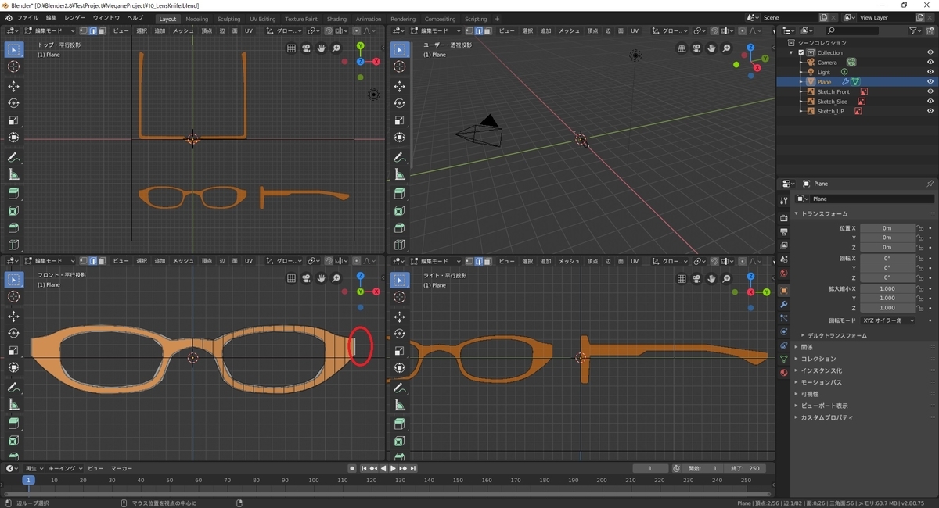Open the World properties tab
This screenshot has width=939, height=508.
tap(783, 273)
